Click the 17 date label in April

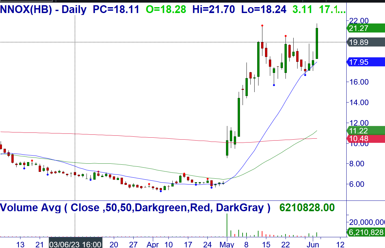coord(188,244)
